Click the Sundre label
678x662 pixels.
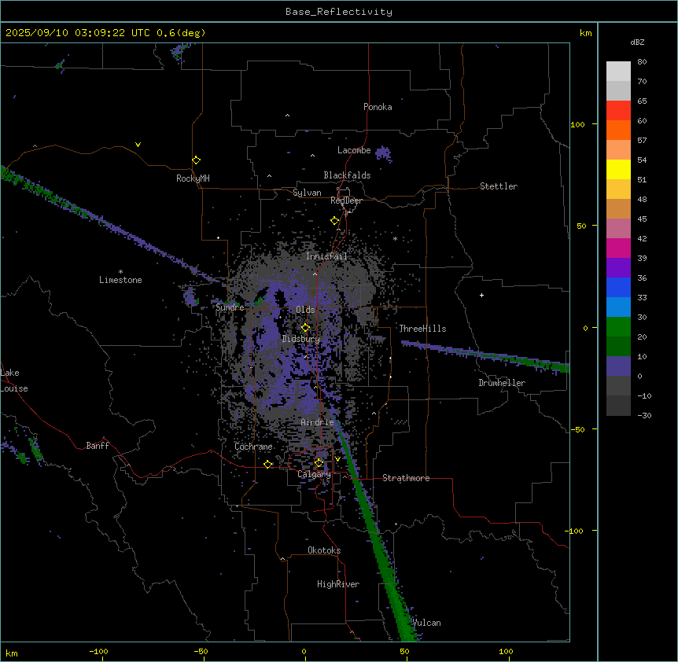230,307
